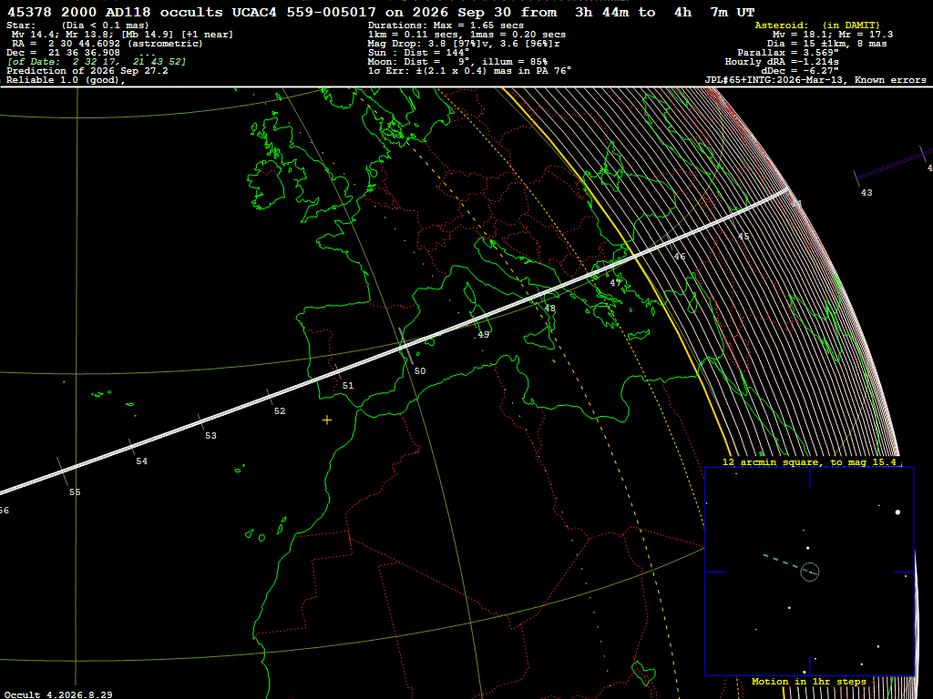Select the minute 50 tick label
Screen dimensions: 933x699
(x=420, y=371)
